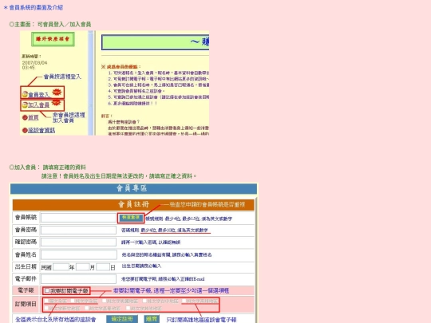Click the green site logo banner in sidebar
Image resolution: width=431 pixels, height=323 pixels.
tap(53, 39)
